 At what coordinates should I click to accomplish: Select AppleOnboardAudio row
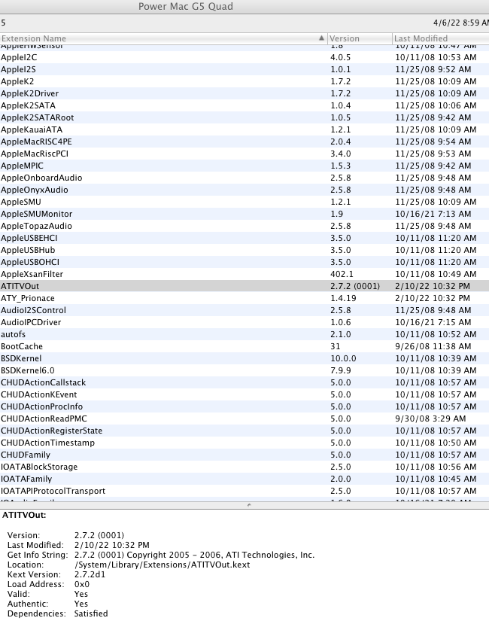[x=244, y=178]
